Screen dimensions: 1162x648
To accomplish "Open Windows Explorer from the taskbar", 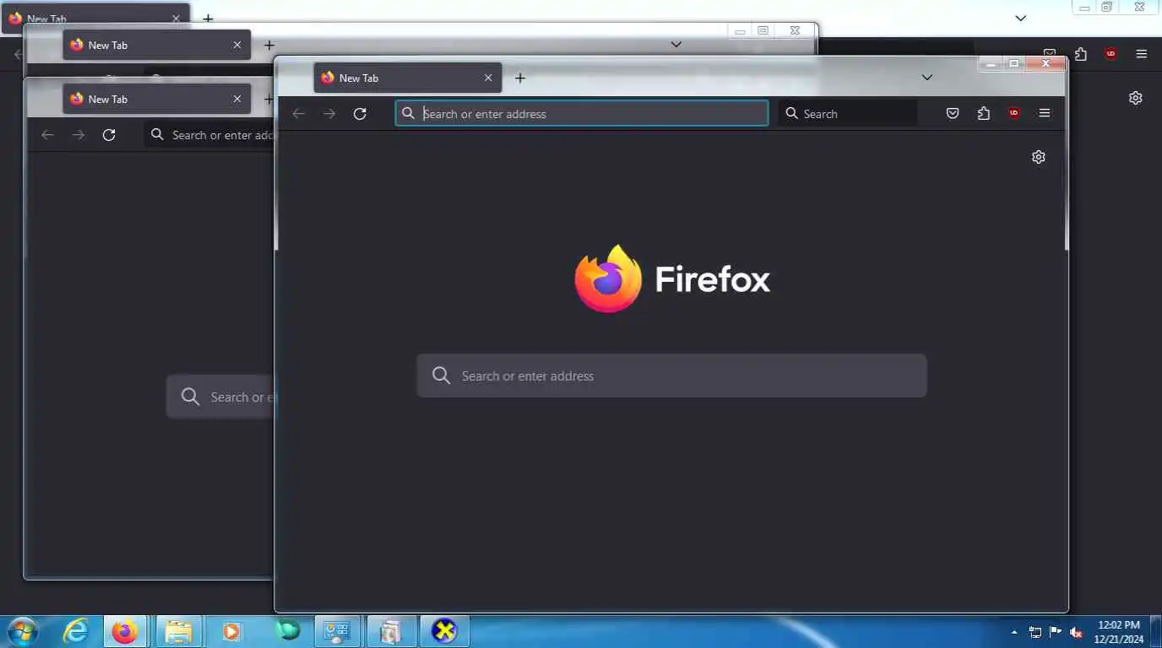I will coord(178,631).
